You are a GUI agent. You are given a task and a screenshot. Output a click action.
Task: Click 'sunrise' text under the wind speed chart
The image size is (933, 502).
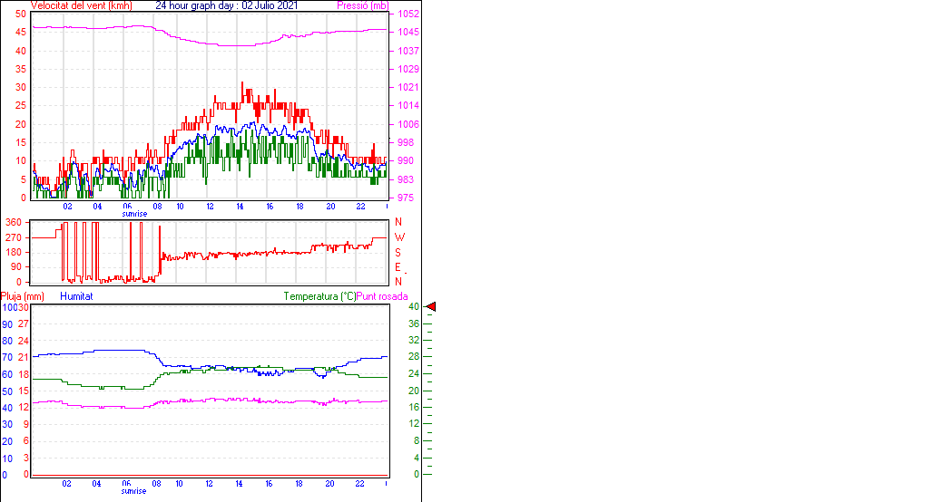tap(135, 213)
